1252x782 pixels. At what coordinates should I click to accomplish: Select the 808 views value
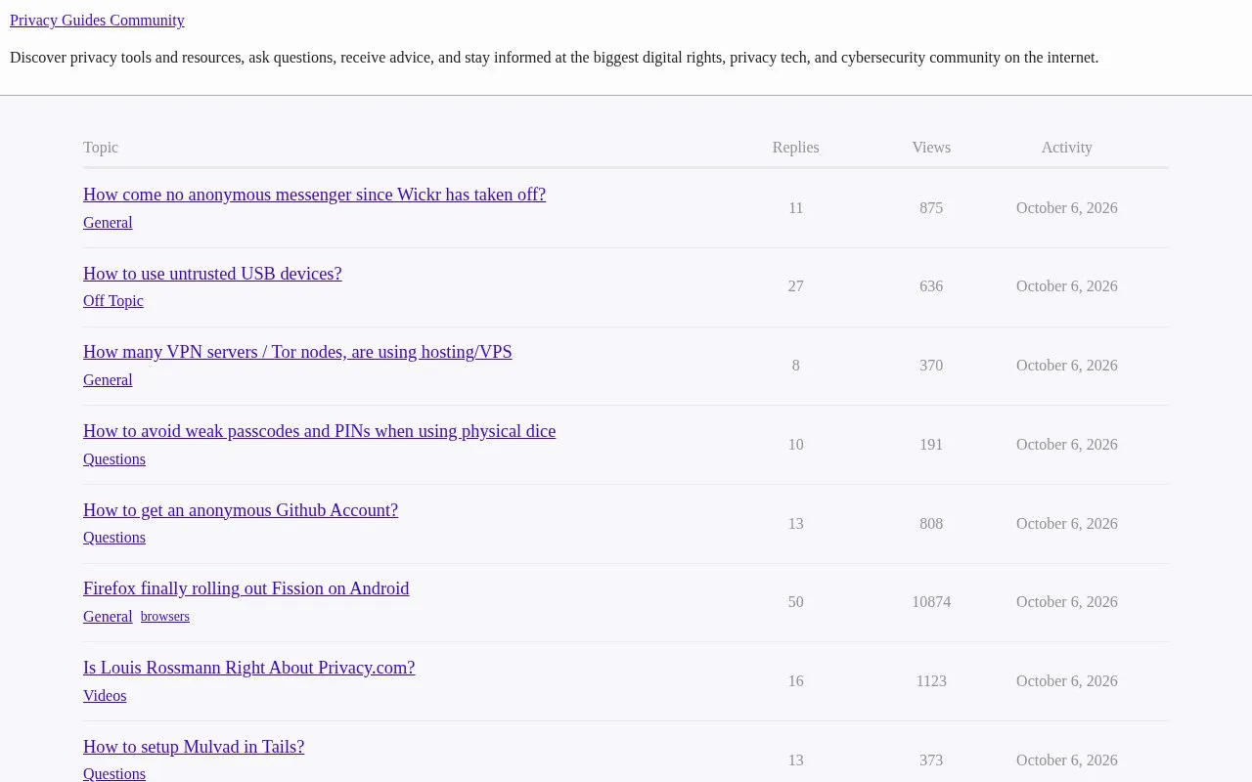[x=931, y=524]
